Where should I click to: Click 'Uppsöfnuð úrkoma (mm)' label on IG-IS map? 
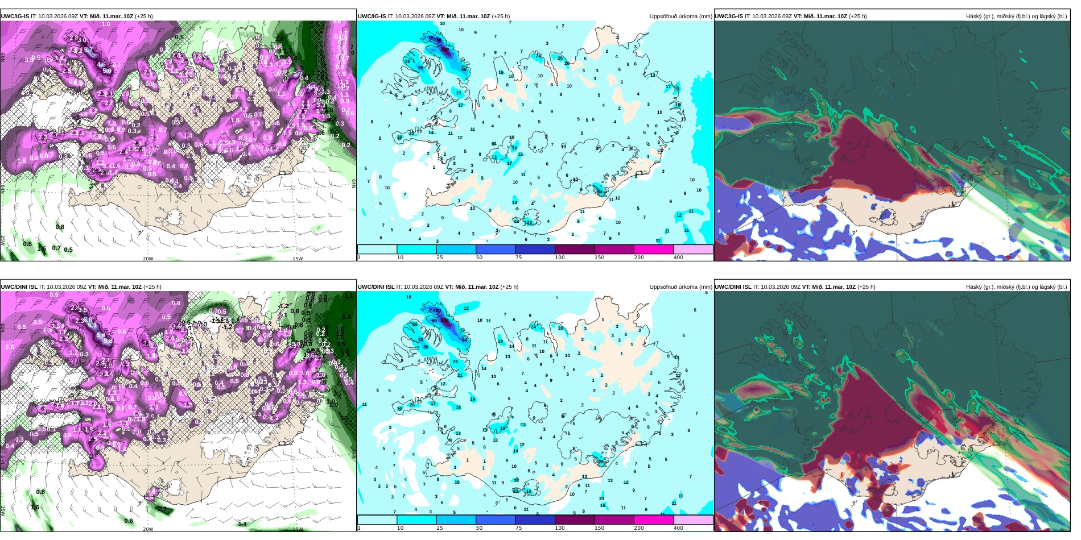click(680, 16)
